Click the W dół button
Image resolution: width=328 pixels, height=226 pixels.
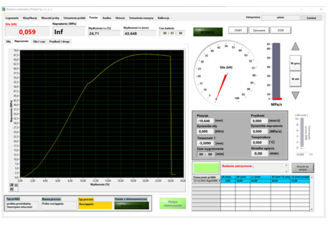pyautogui.click(x=295, y=79)
